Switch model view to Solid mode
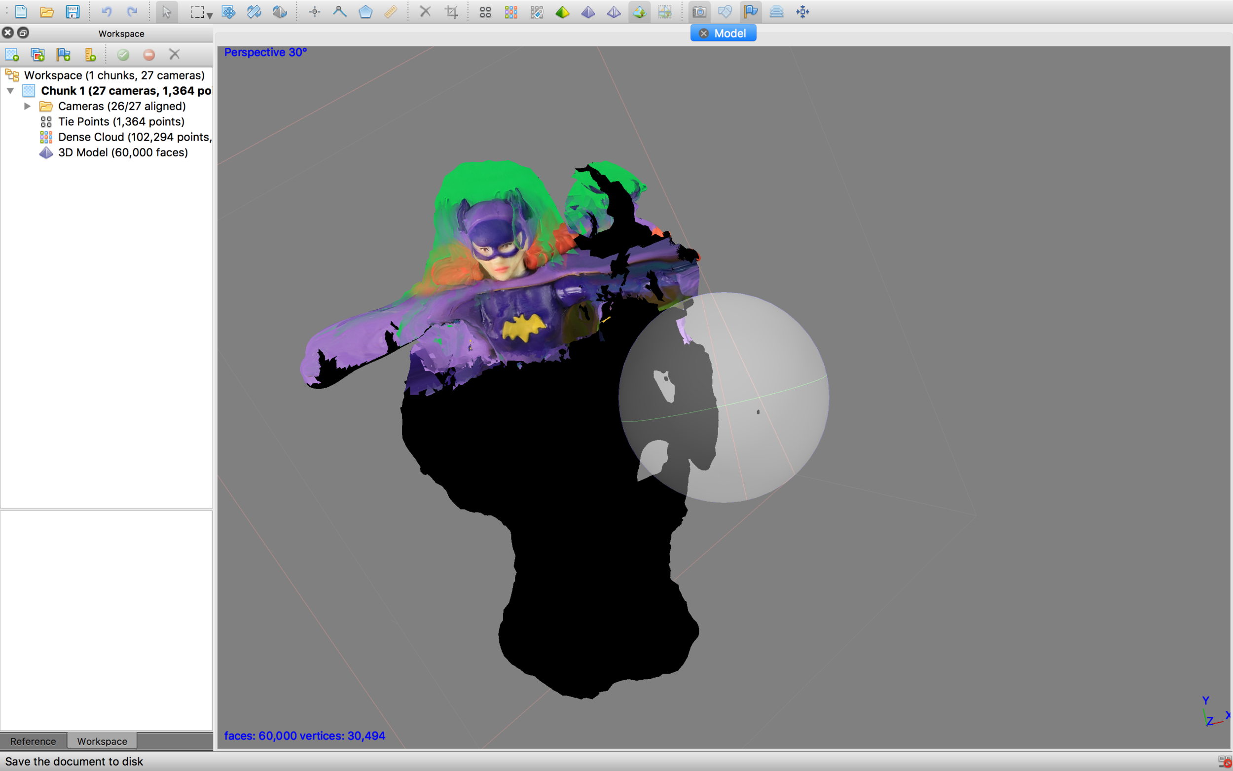Screen dimensions: 1233x771 pyautogui.click(x=588, y=12)
